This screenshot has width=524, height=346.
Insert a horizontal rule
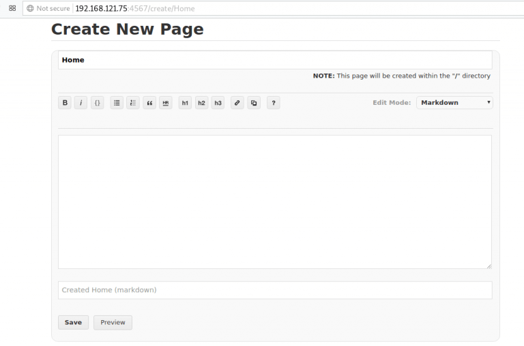point(166,103)
